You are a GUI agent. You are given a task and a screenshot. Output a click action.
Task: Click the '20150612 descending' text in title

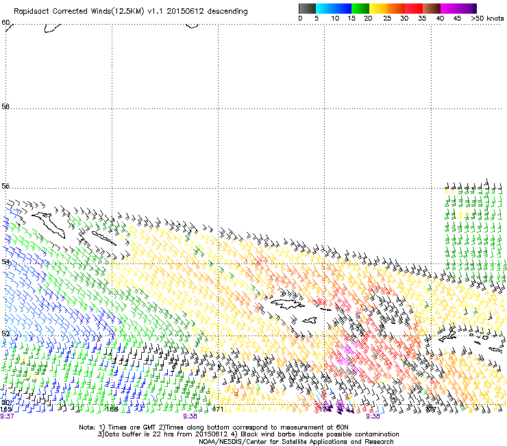pos(207,12)
